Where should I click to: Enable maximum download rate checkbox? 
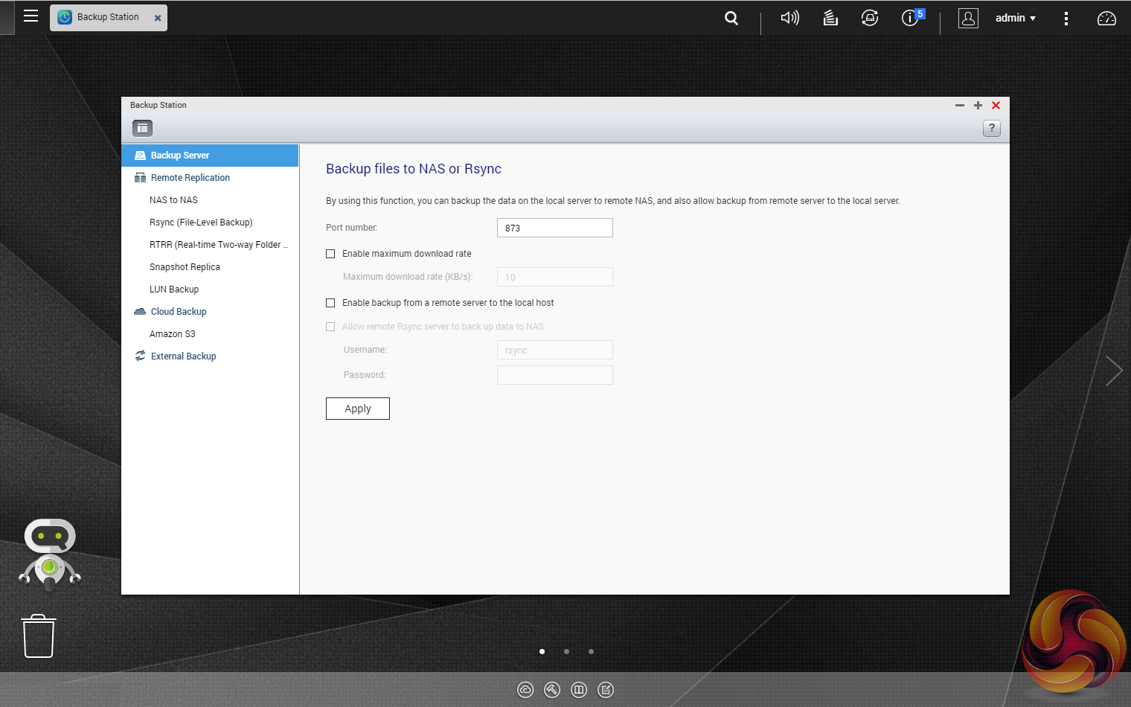click(x=330, y=254)
